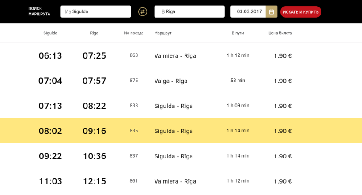Click the 1.90 € price of train 863
The height and width of the screenshot is (195, 362).
283,56
